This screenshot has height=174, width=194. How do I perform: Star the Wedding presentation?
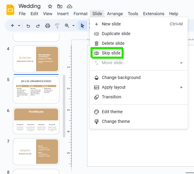[50, 6]
